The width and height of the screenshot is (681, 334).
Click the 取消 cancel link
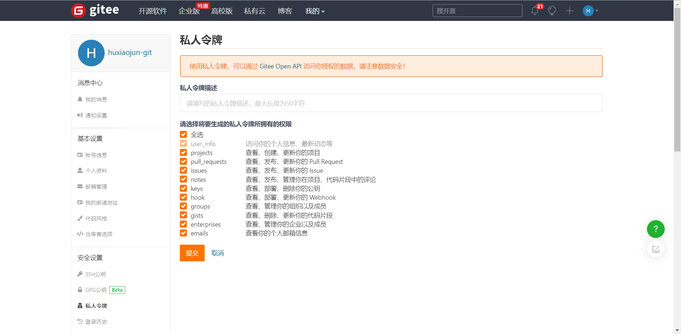coord(217,253)
